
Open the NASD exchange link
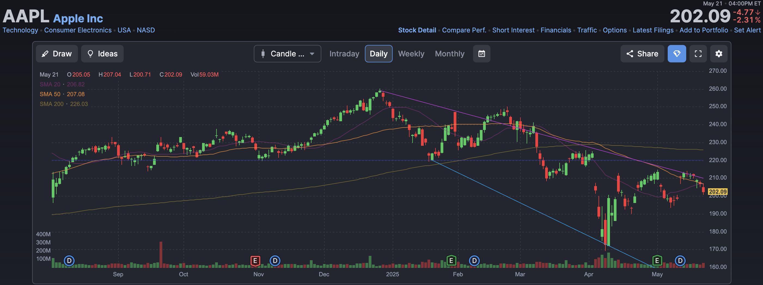[x=146, y=30]
